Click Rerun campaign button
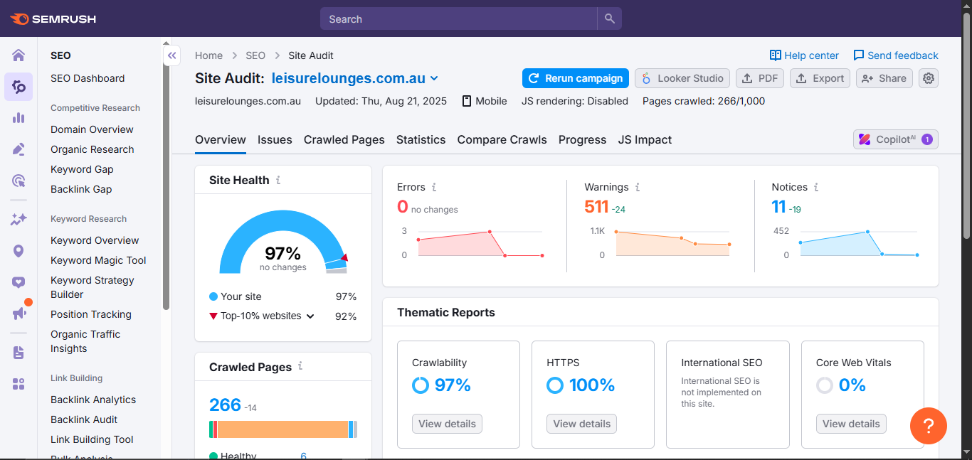 (x=576, y=78)
